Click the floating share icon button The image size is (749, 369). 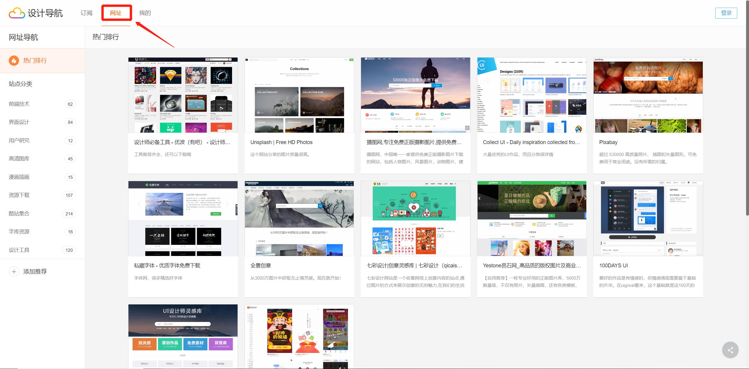point(730,350)
